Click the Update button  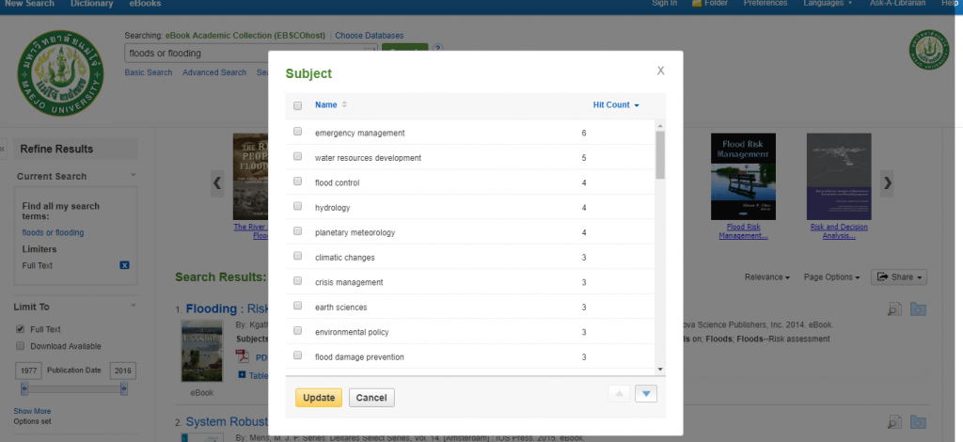pos(319,398)
